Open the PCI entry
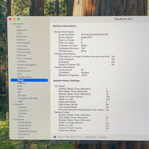The width and height of the screenshot is (149, 149). click(19, 74)
